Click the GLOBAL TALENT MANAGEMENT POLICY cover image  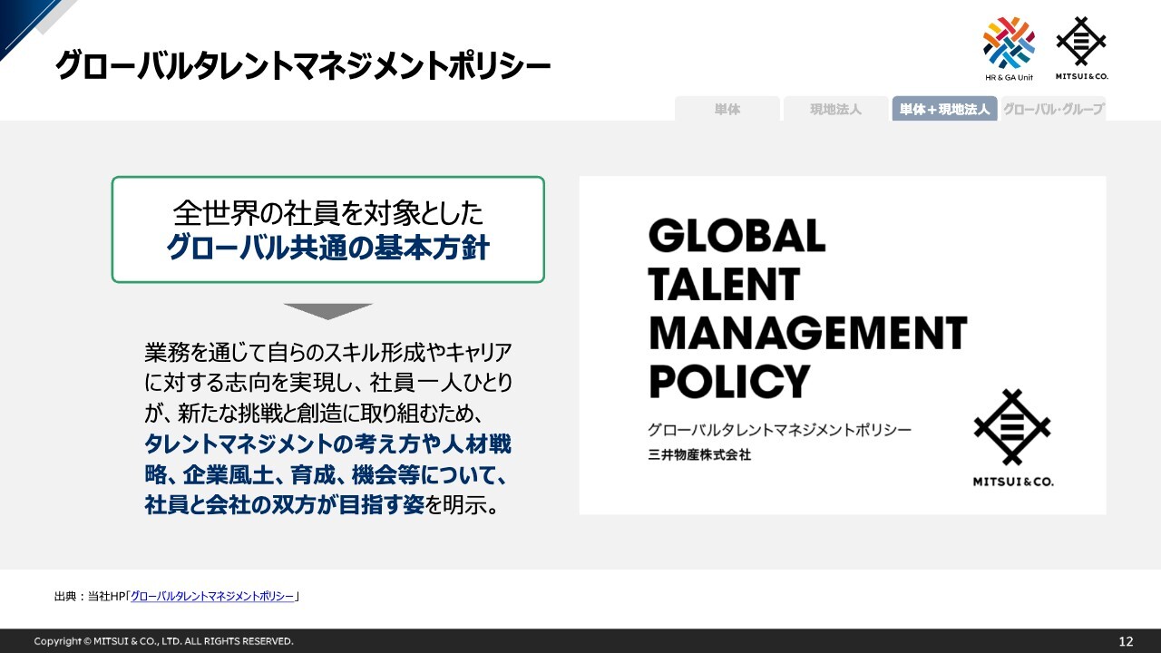842,345
